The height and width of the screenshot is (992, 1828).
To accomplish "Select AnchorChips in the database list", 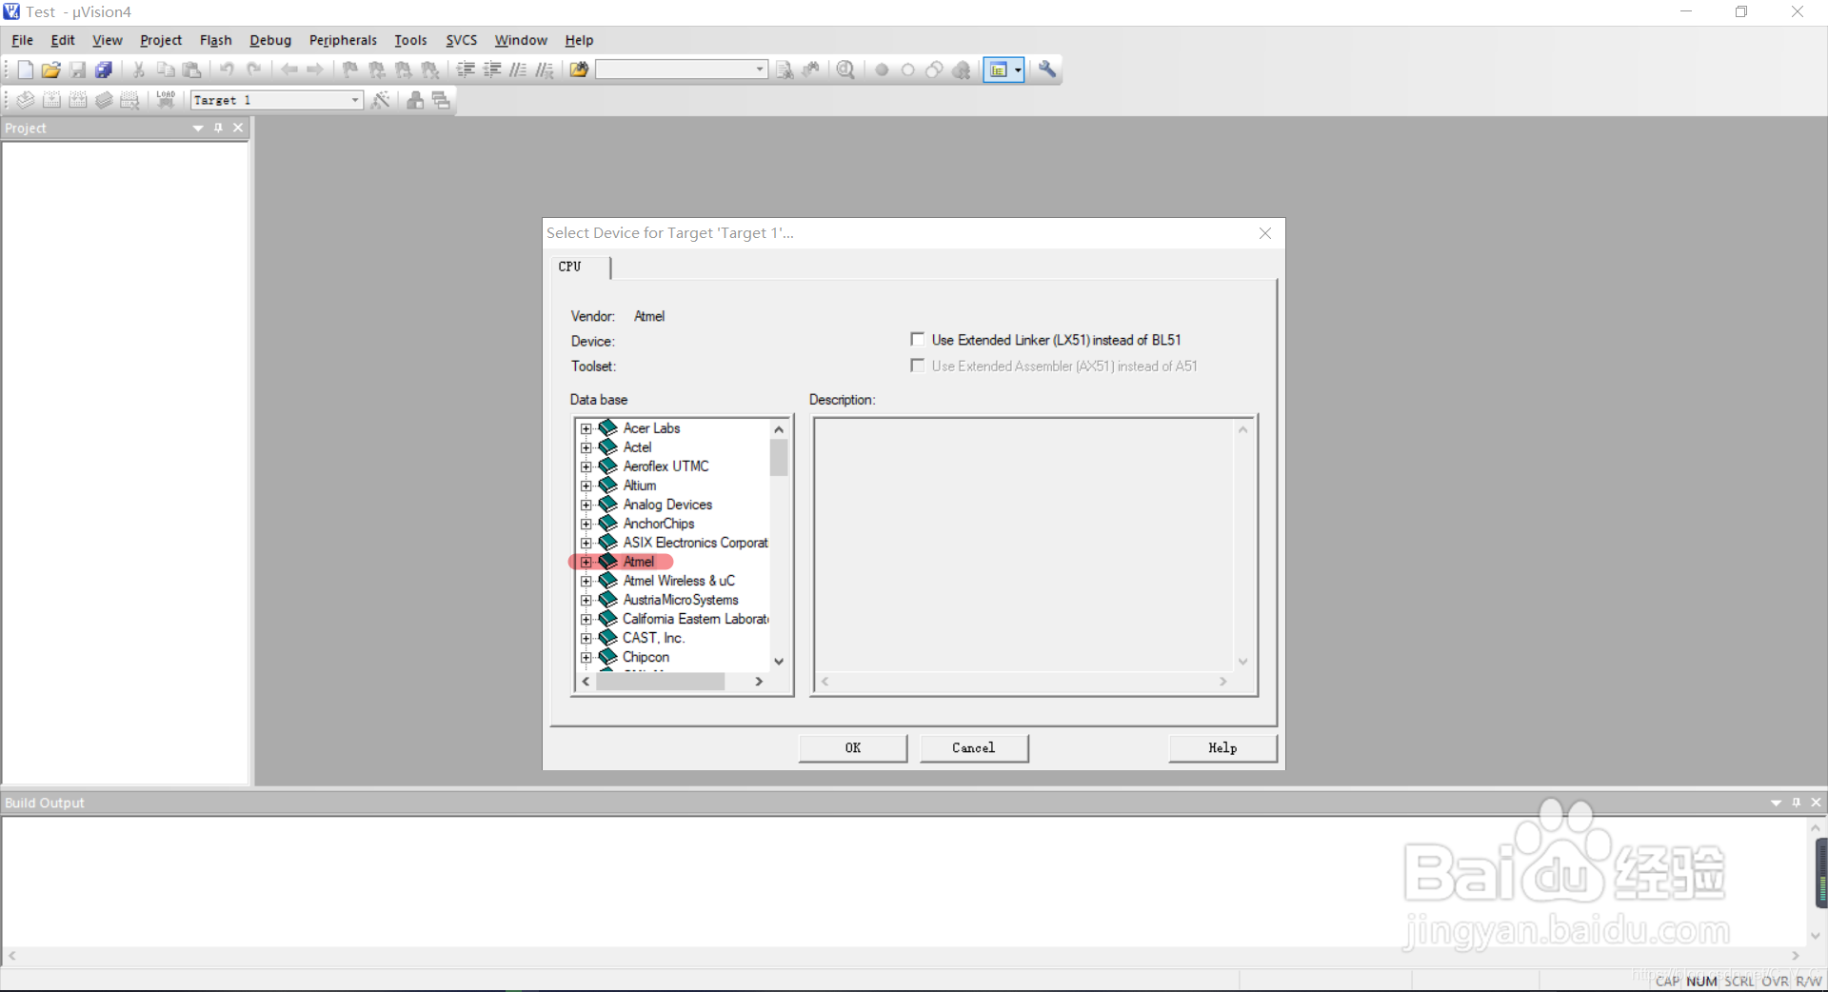I will click(x=659, y=524).
